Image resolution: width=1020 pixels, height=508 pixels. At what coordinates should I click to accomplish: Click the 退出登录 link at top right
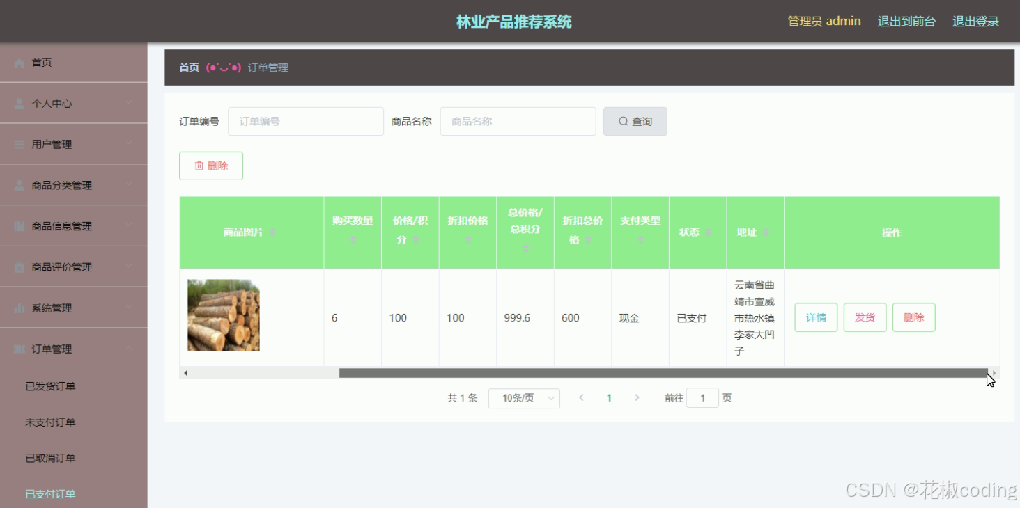[975, 21]
